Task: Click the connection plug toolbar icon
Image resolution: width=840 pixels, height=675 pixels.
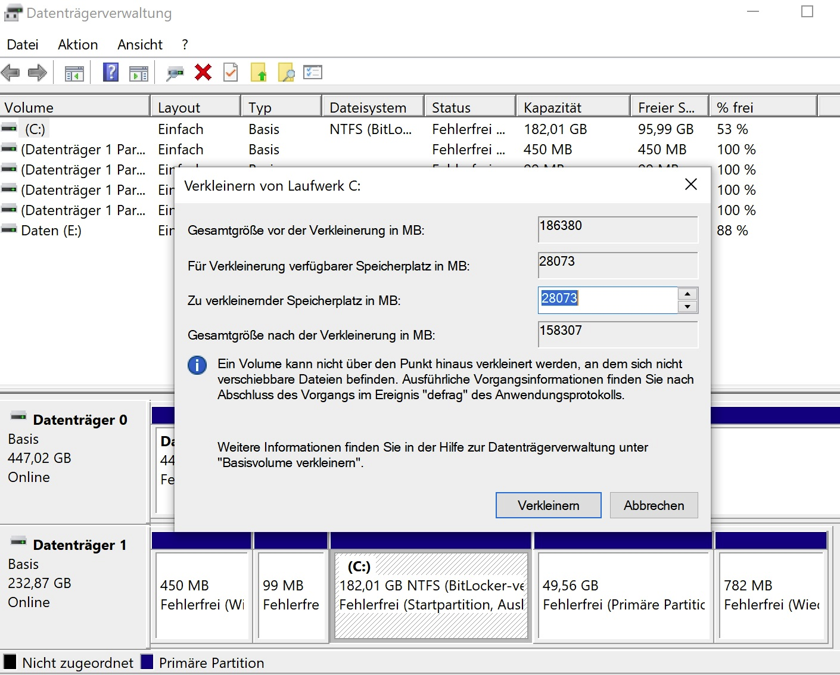Action: coord(175,73)
